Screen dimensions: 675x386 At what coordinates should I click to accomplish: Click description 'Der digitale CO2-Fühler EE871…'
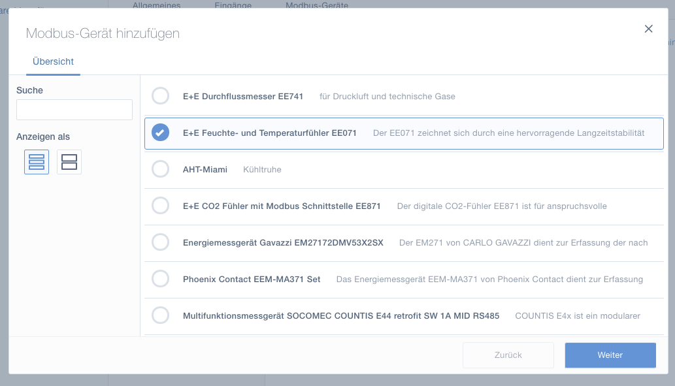[x=502, y=206]
